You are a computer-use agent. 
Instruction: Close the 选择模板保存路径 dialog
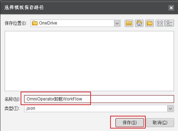pos(171,8)
